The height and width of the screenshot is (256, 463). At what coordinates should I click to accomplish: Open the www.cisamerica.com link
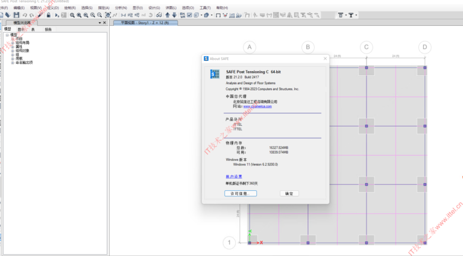pos(257,106)
